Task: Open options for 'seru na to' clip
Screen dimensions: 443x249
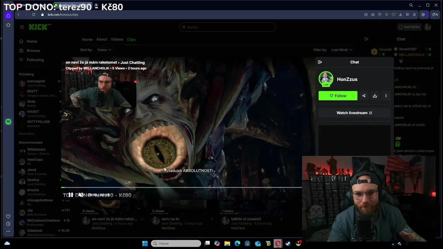Action: (x=212, y=219)
